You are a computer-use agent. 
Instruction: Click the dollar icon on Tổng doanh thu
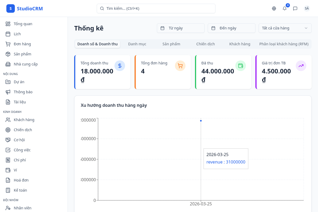tap(120, 66)
